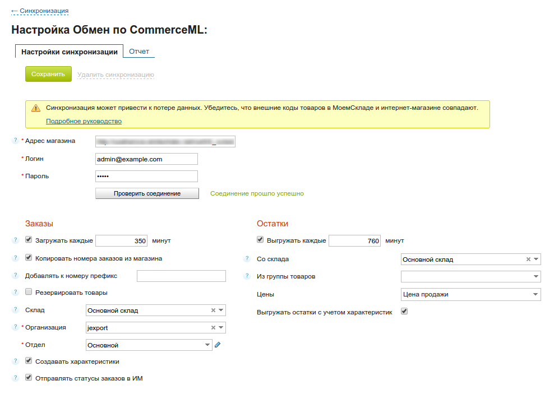Toggle Выгружать остатки с учетом характеристик checkbox

coord(404,311)
